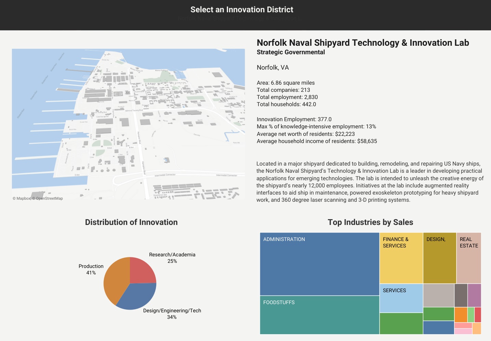Click the small red treemap tile

point(477,314)
